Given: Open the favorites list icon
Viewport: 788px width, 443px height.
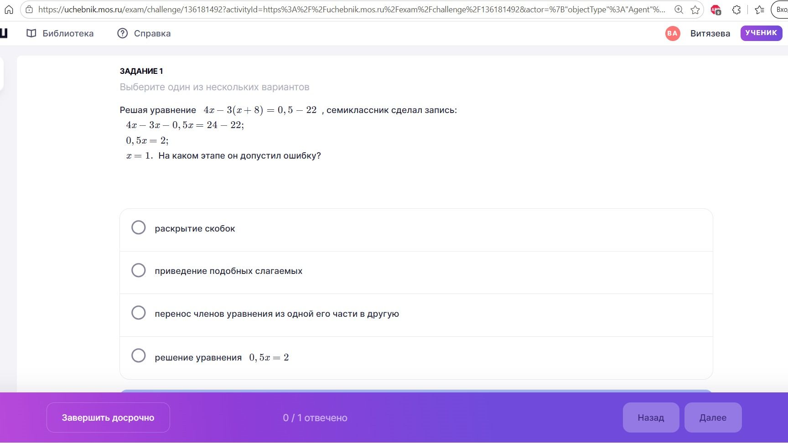Looking at the screenshot, I should point(759,10).
